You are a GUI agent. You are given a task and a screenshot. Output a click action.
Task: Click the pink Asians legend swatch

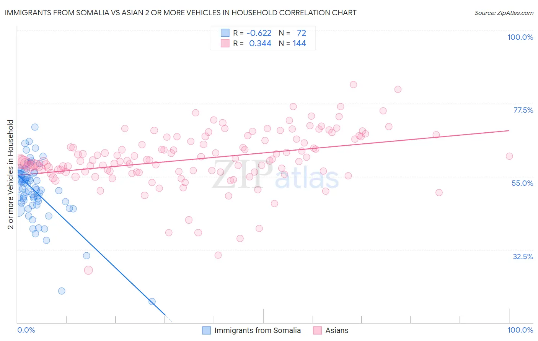(x=317, y=330)
